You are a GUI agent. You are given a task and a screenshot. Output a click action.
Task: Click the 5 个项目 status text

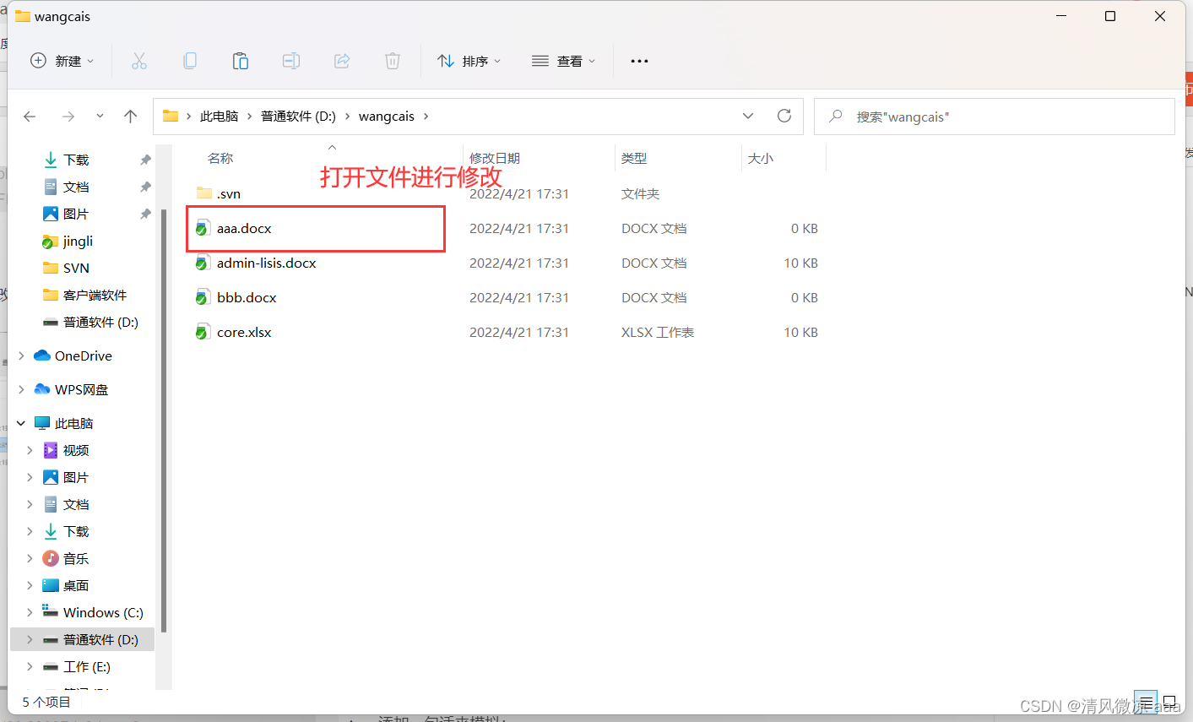click(x=46, y=702)
